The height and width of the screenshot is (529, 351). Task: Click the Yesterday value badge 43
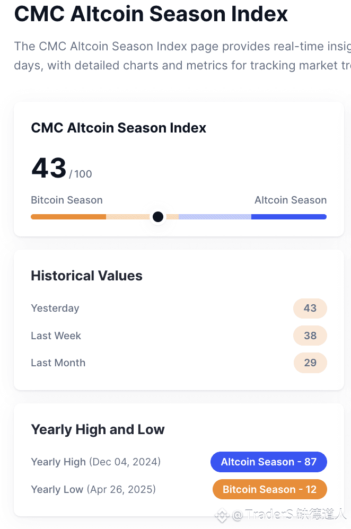click(310, 308)
